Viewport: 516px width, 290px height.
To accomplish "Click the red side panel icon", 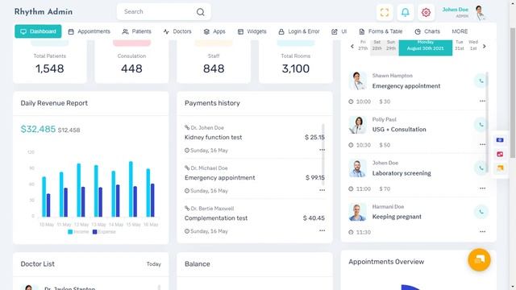I will [500, 154].
